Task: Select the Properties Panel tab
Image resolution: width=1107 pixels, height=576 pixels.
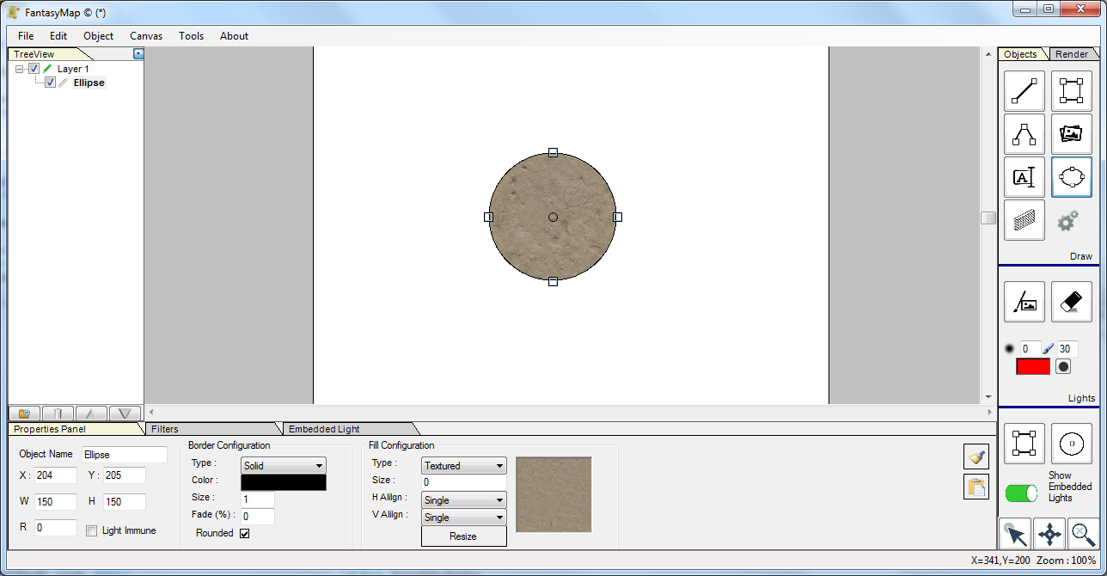Action: 72,428
